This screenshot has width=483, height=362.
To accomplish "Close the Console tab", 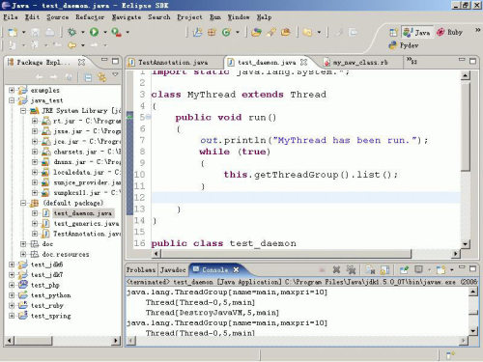I will (236, 270).
